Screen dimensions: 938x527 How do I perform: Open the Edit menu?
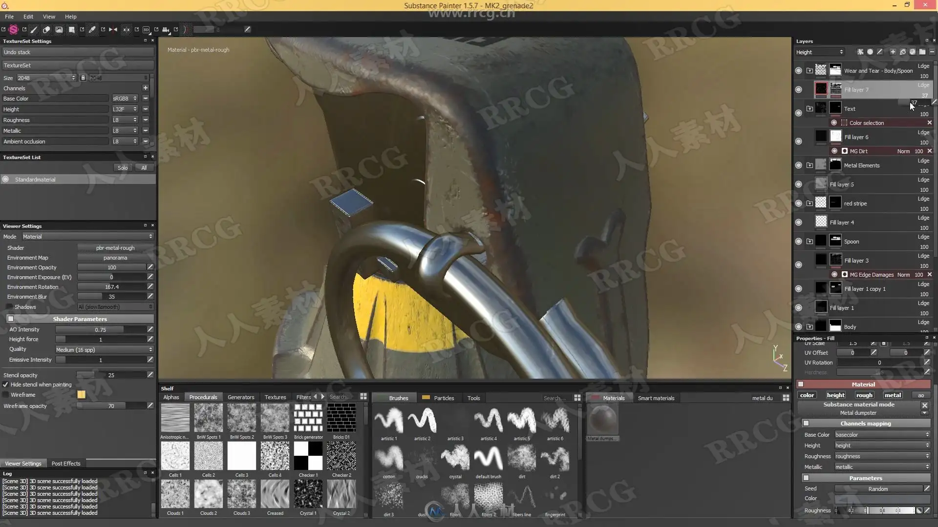[28, 17]
